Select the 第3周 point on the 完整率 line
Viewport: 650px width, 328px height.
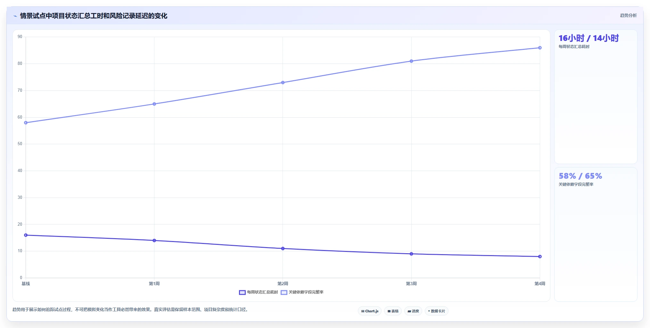click(x=411, y=61)
